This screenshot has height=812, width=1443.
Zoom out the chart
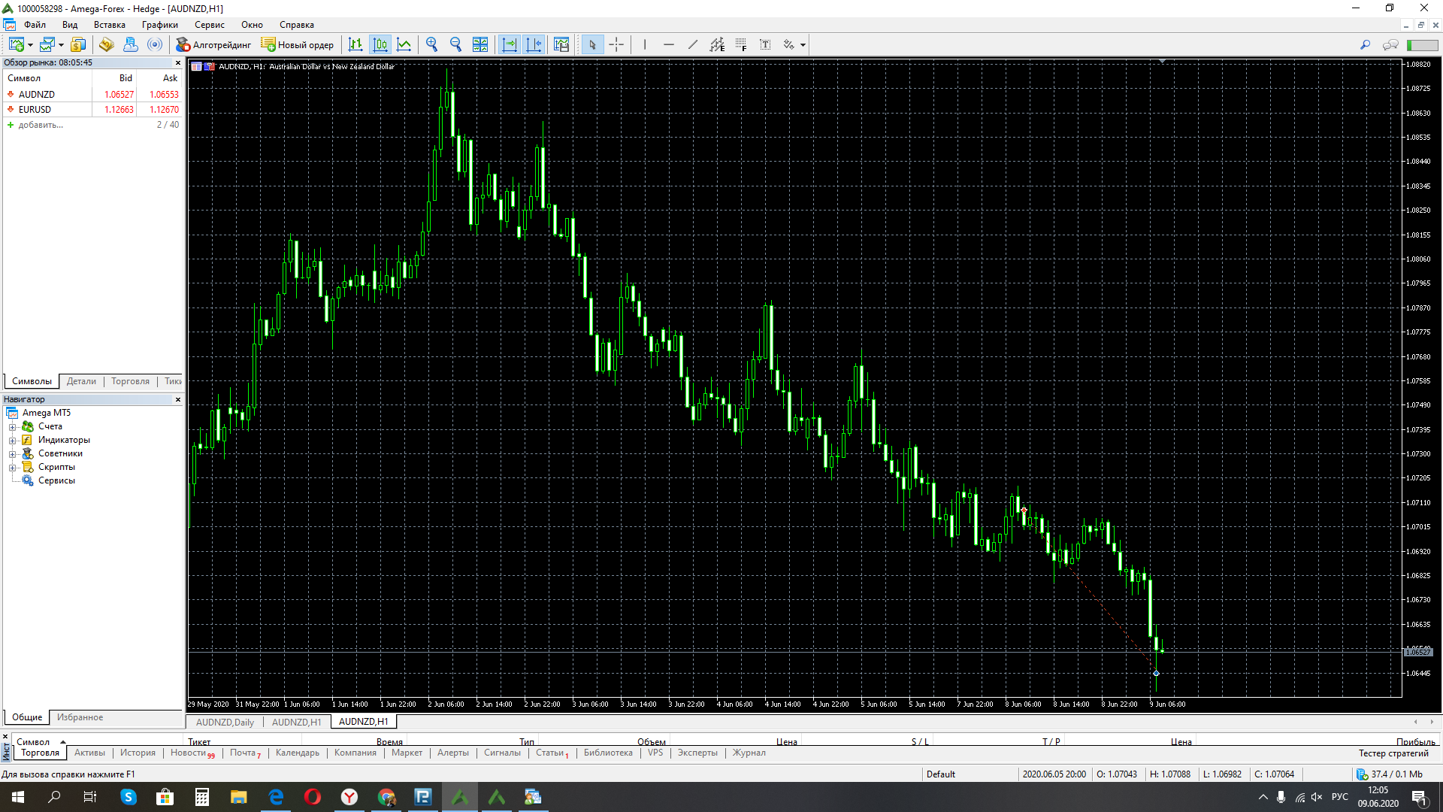tap(455, 44)
